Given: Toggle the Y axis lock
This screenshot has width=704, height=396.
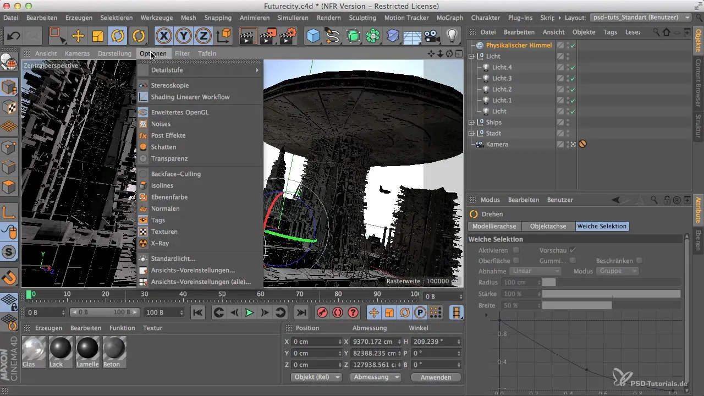Looking at the screenshot, I should coord(184,36).
